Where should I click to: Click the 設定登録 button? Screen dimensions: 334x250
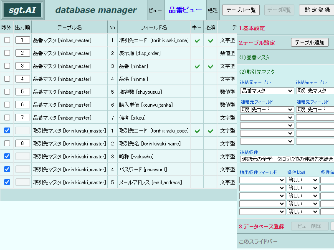coord(316,10)
